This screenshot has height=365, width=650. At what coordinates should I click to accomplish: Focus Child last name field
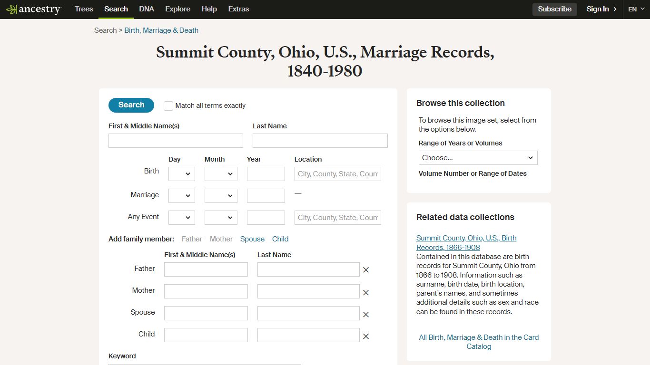[x=308, y=335]
